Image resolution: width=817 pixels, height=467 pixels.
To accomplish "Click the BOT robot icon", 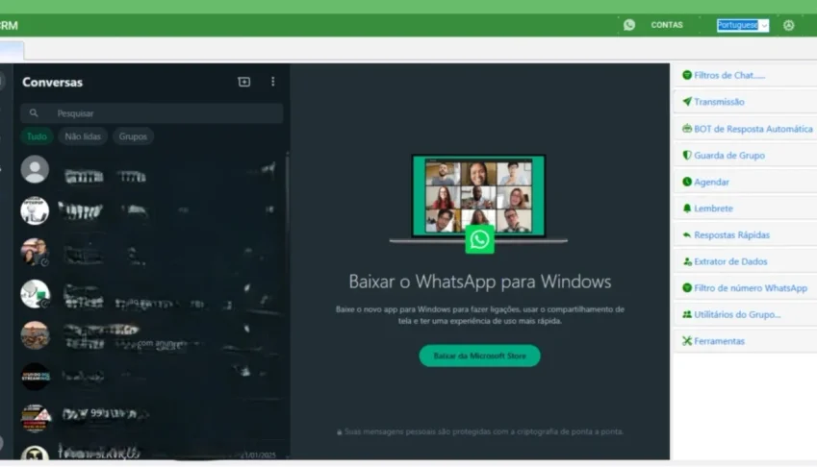I will tap(687, 129).
